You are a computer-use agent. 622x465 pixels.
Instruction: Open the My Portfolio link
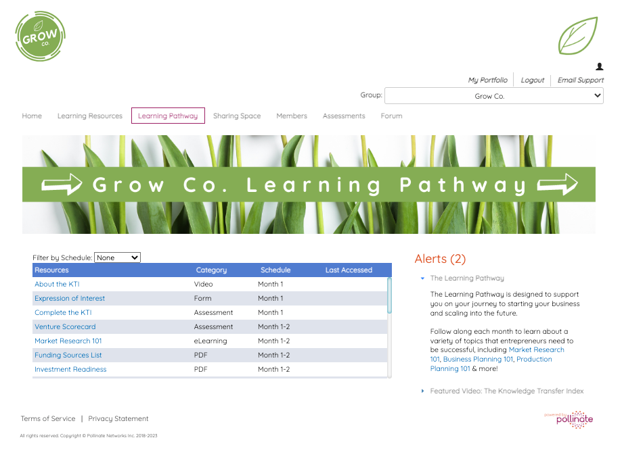pos(487,80)
